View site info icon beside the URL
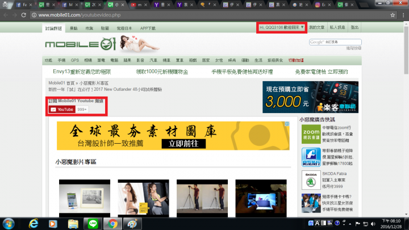The height and width of the screenshot is (230, 409). click(x=34, y=15)
